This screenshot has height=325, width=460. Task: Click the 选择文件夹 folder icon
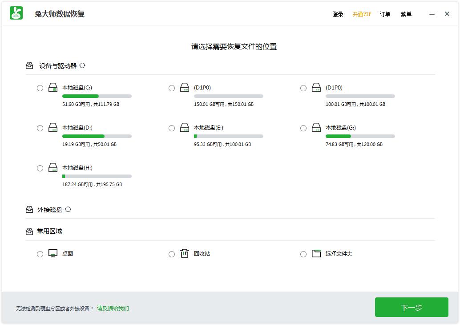point(316,253)
